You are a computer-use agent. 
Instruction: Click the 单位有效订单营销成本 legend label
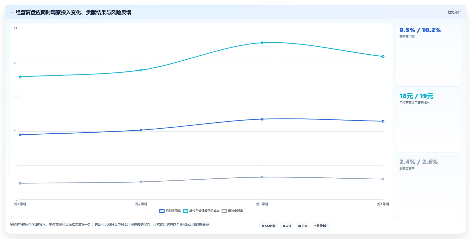point(204,211)
